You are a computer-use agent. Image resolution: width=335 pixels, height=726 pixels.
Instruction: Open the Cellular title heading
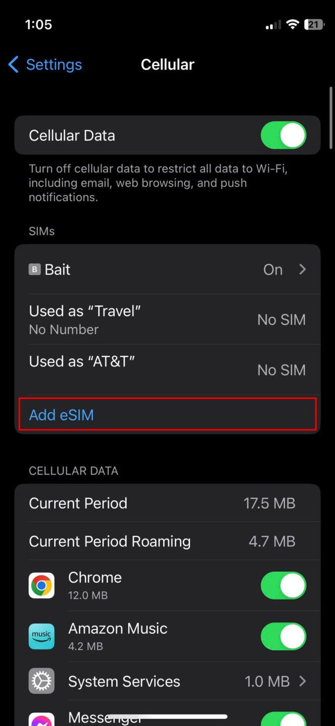[167, 65]
